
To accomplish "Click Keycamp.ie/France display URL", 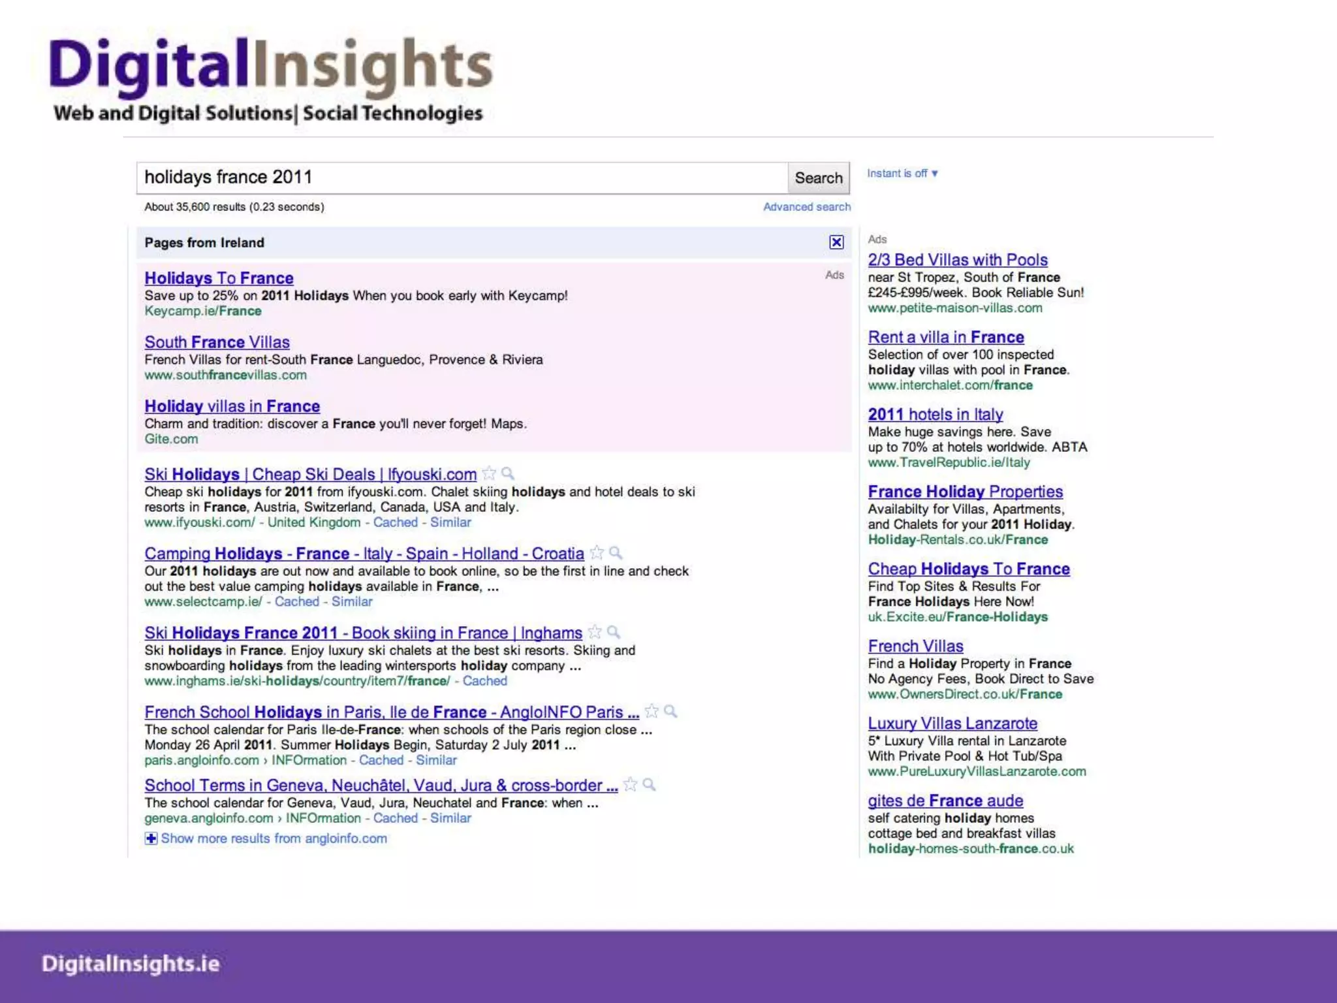I will tap(203, 311).
